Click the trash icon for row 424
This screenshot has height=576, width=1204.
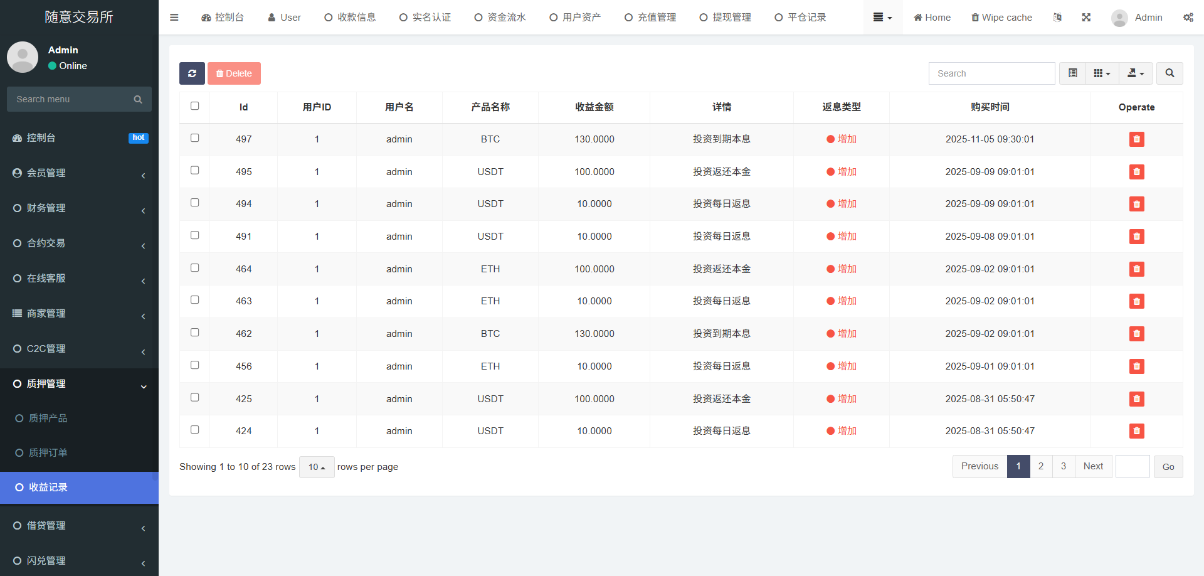(x=1136, y=431)
